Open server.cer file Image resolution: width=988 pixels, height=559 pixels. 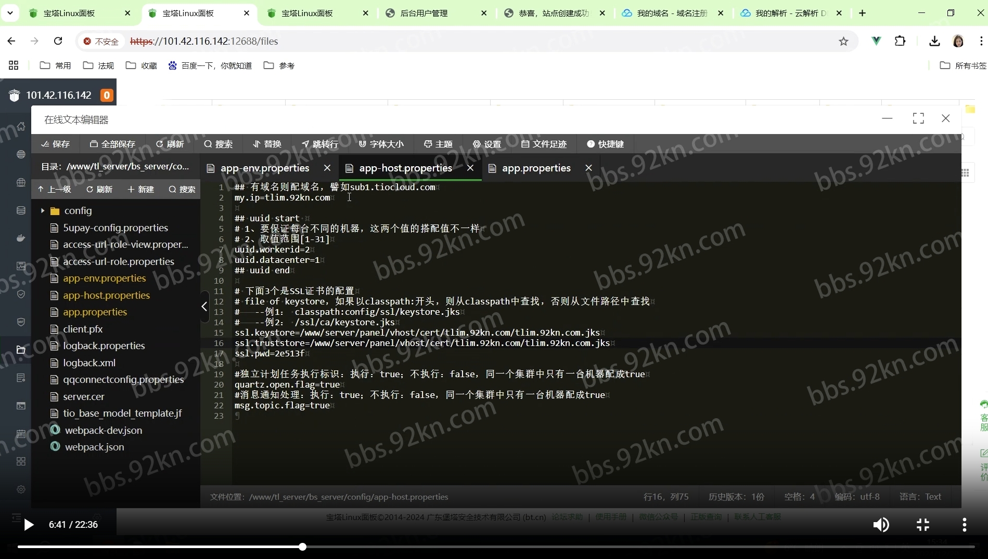(x=83, y=396)
